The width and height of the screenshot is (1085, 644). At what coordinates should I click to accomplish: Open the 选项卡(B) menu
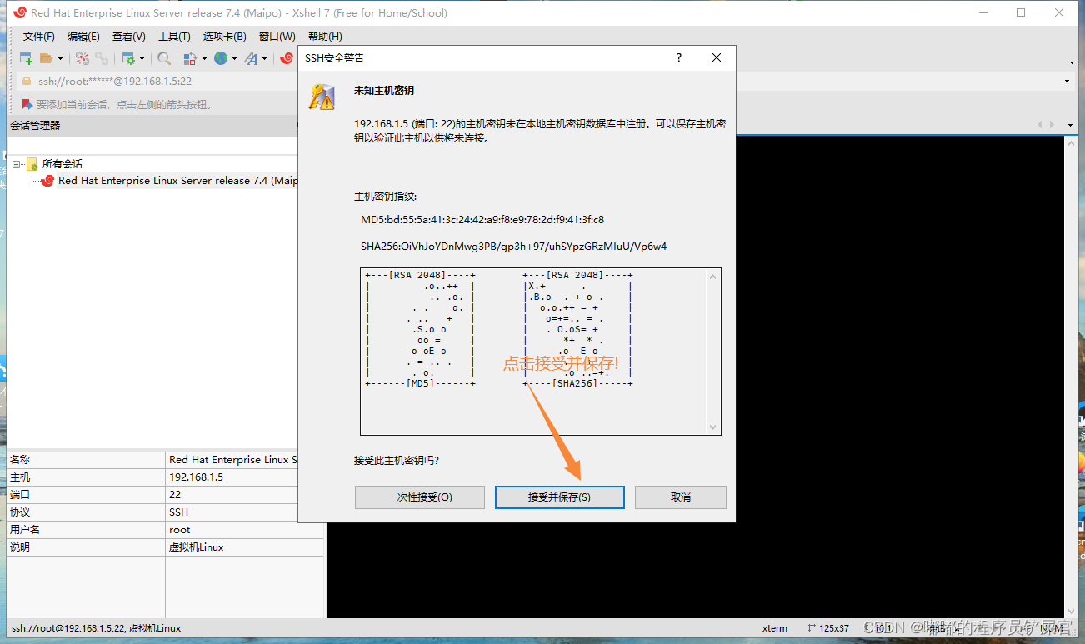pyautogui.click(x=225, y=37)
